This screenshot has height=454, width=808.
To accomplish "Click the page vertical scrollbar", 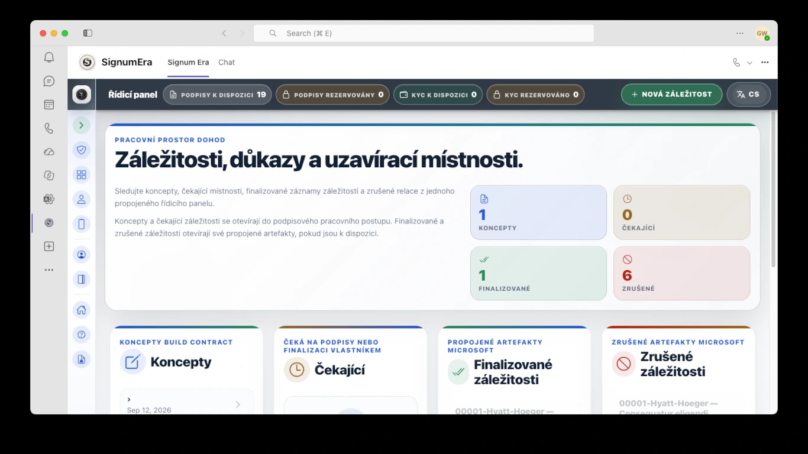I will click(773, 189).
